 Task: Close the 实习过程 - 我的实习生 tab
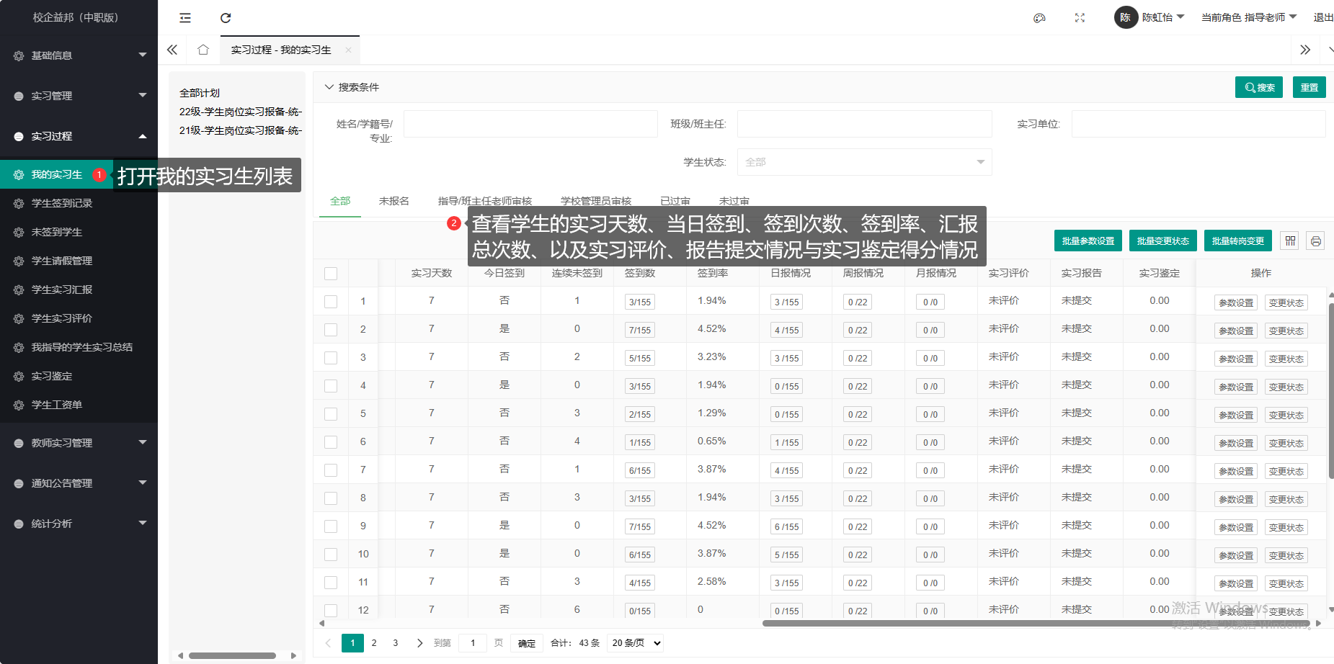click(x=348, y=50)
